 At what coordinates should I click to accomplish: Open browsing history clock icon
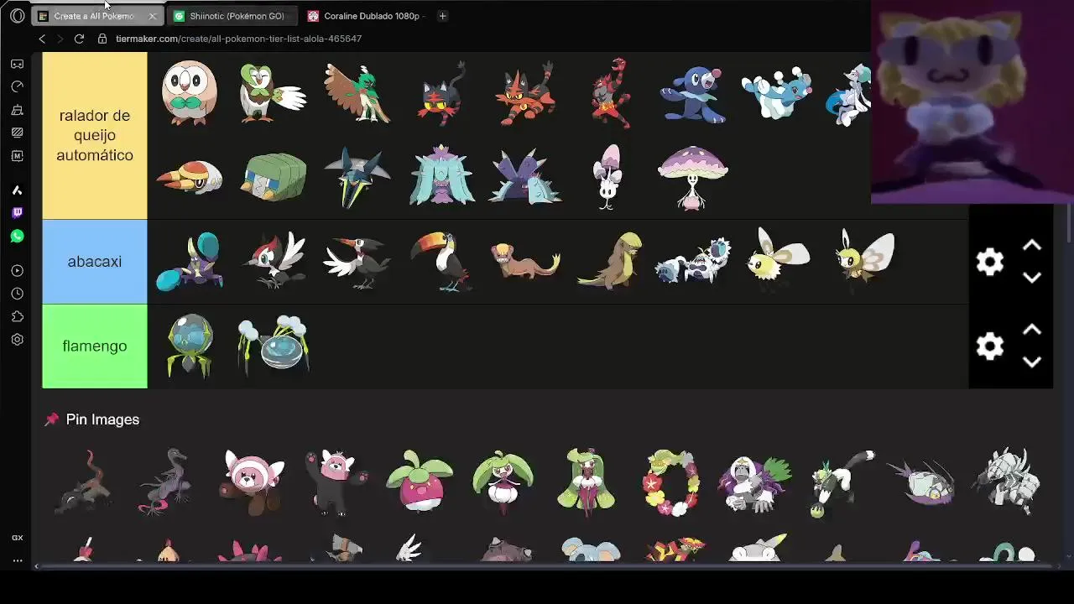(x=17, y=294)
